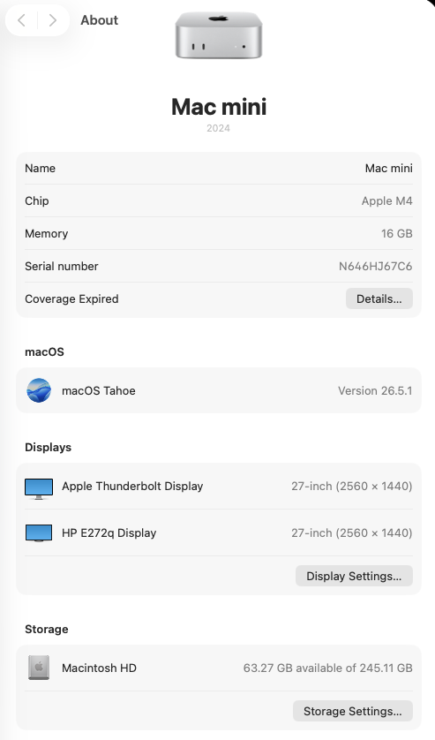Open Storage Settings...

(352, 711)
